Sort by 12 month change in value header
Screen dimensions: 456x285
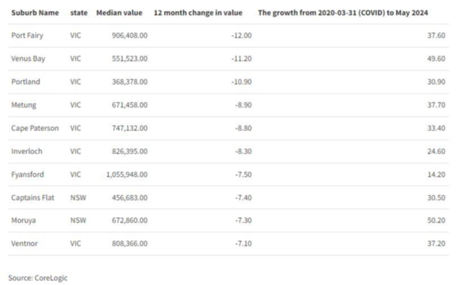tap(198, 13)
